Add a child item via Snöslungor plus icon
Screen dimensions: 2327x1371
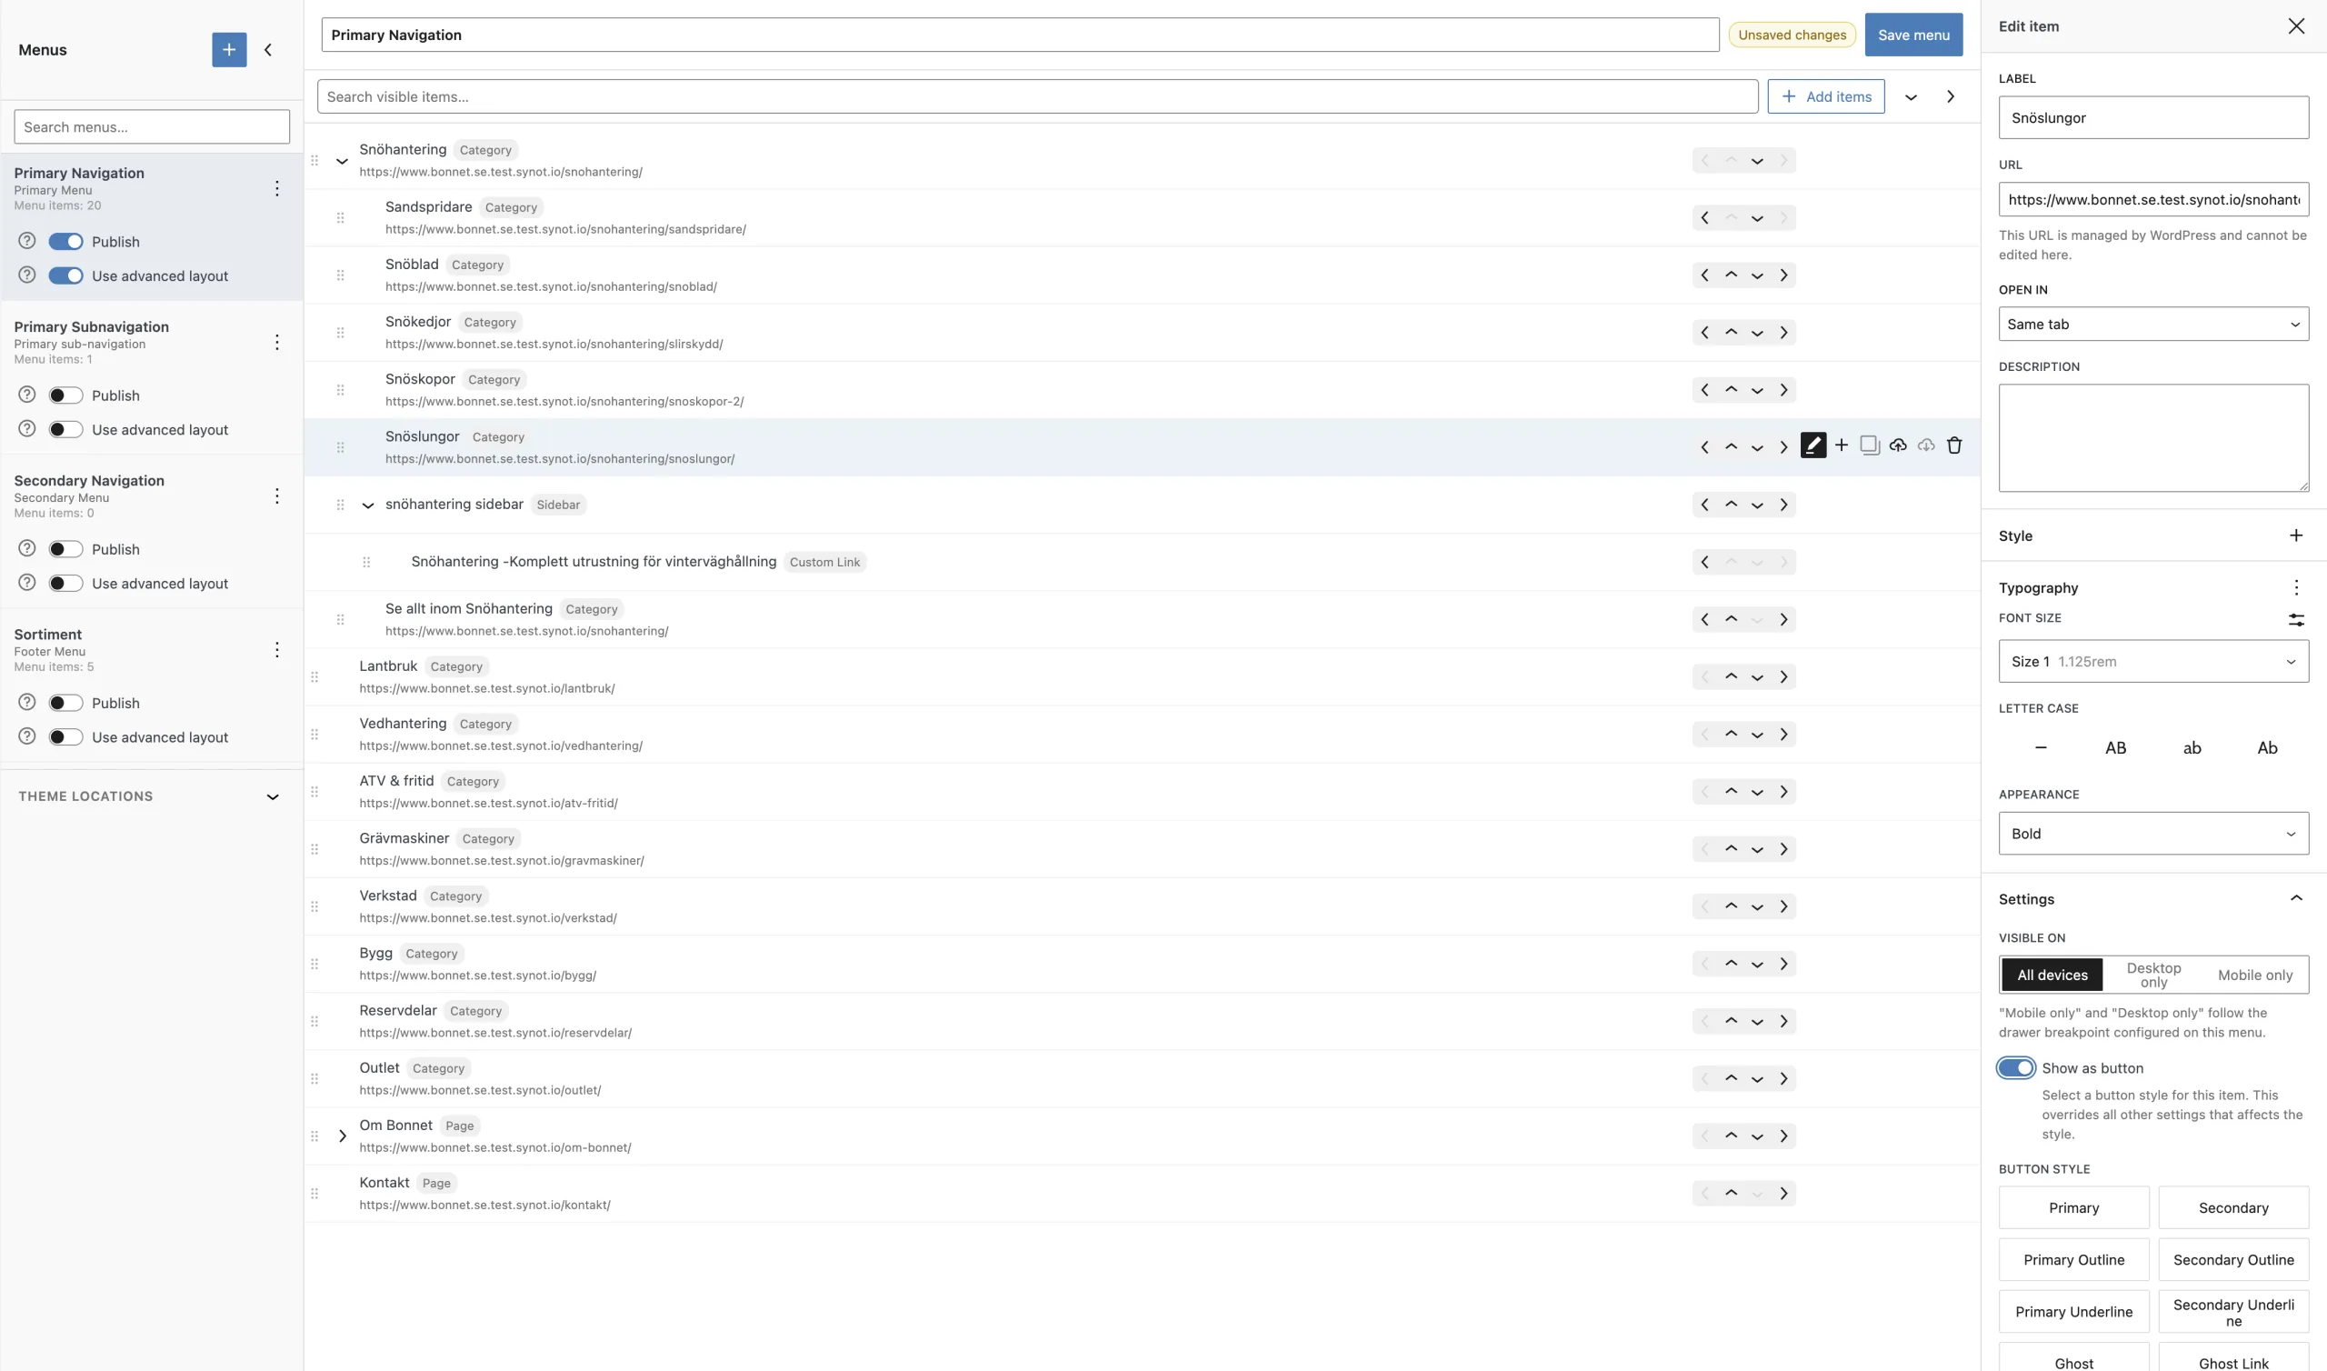[1842, 445]
